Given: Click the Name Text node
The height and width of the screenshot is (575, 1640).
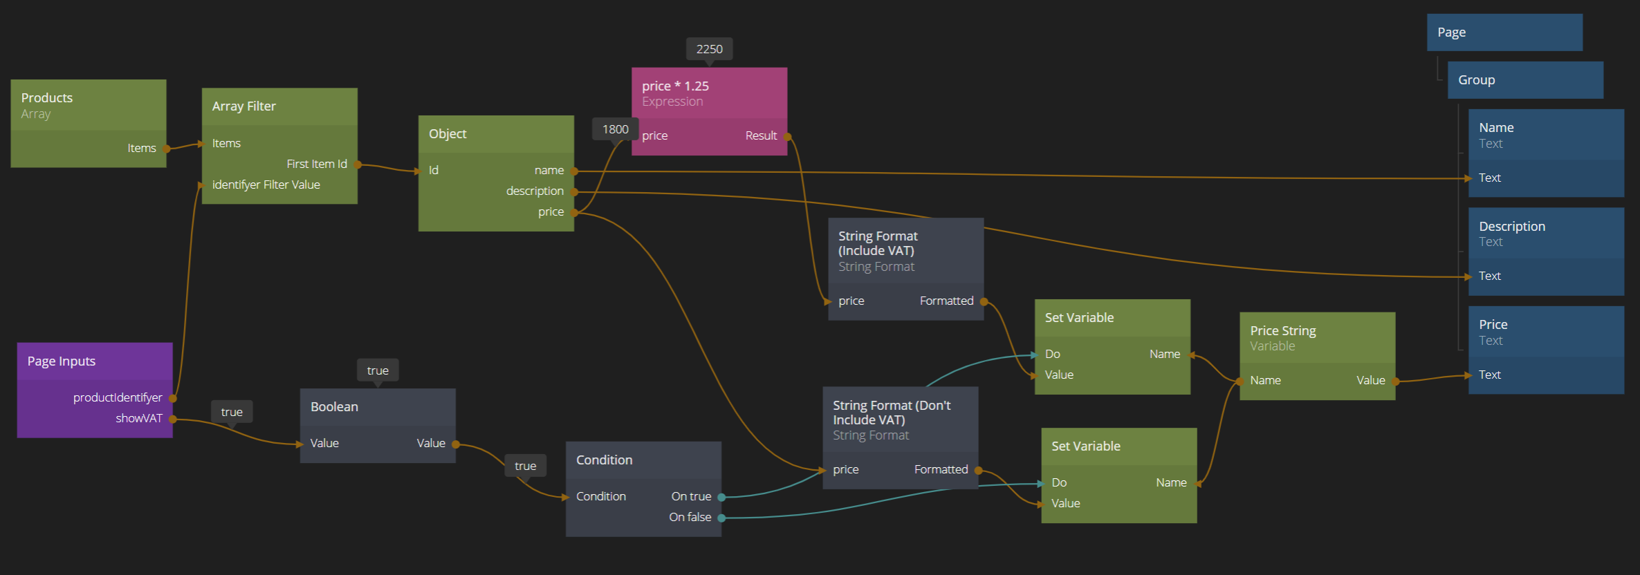Looking at the screenshot, I should coord(1545,135).
